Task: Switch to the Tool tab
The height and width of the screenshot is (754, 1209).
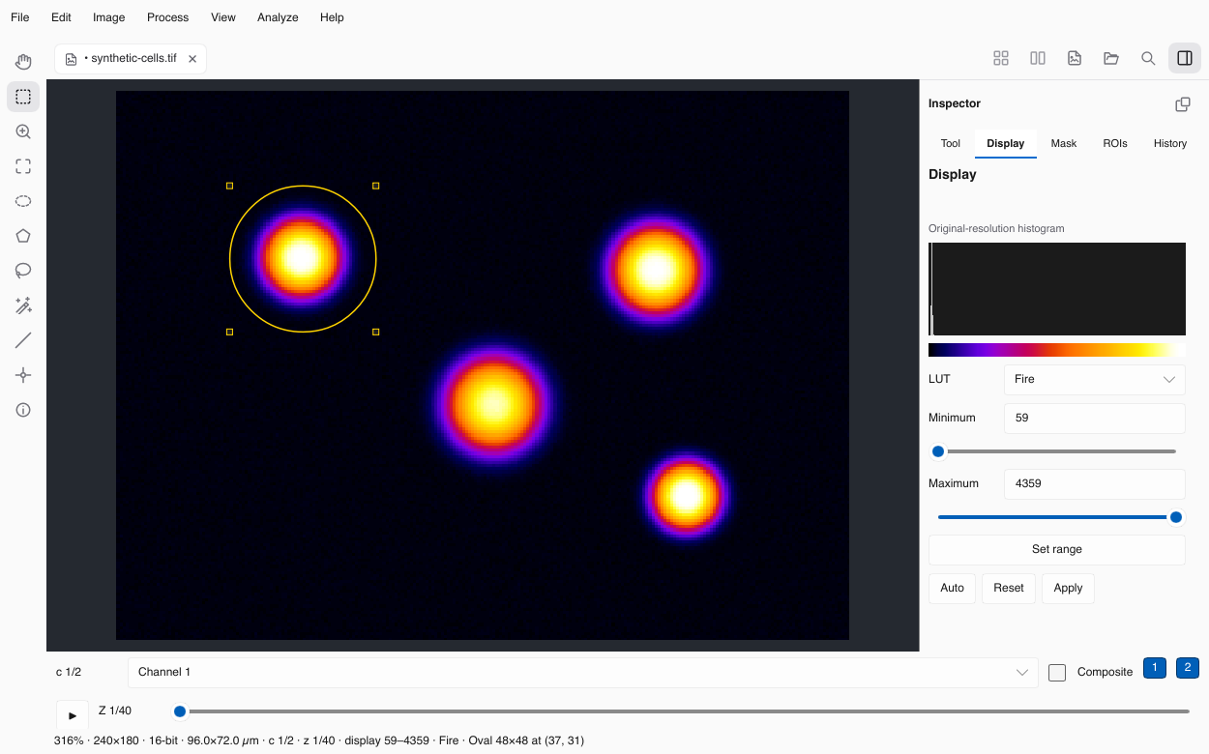Action: coord(951,143)
